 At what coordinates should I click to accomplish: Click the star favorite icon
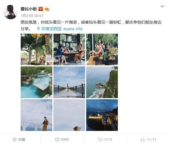coord(15,140)
